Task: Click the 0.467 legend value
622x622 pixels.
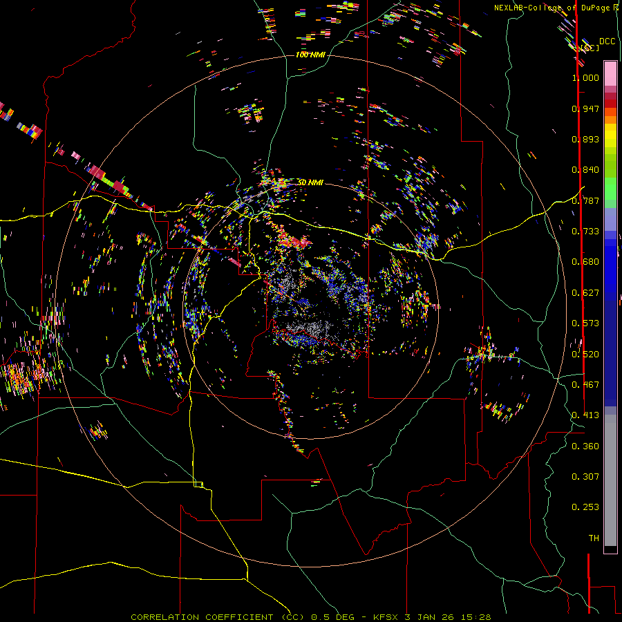Action: click(585, 385)
